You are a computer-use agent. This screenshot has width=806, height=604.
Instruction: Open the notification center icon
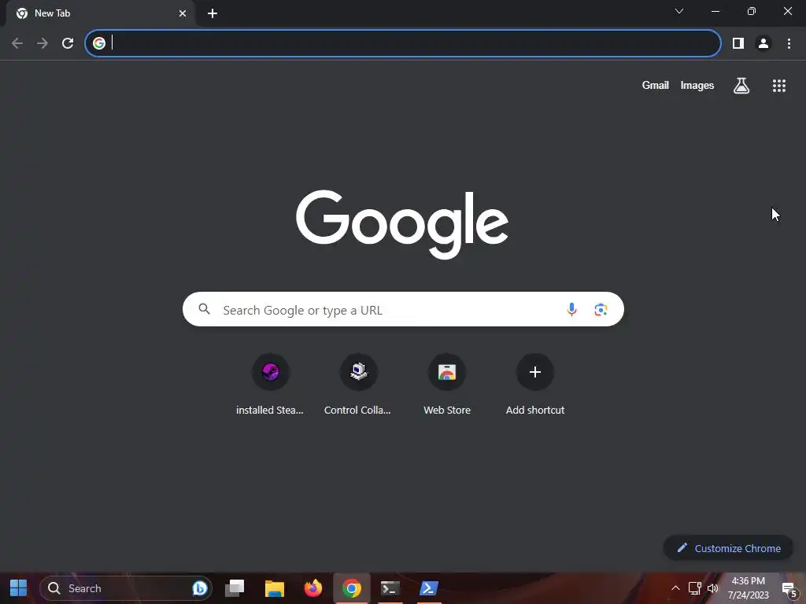pyautogui.click(x=789, y=589)
